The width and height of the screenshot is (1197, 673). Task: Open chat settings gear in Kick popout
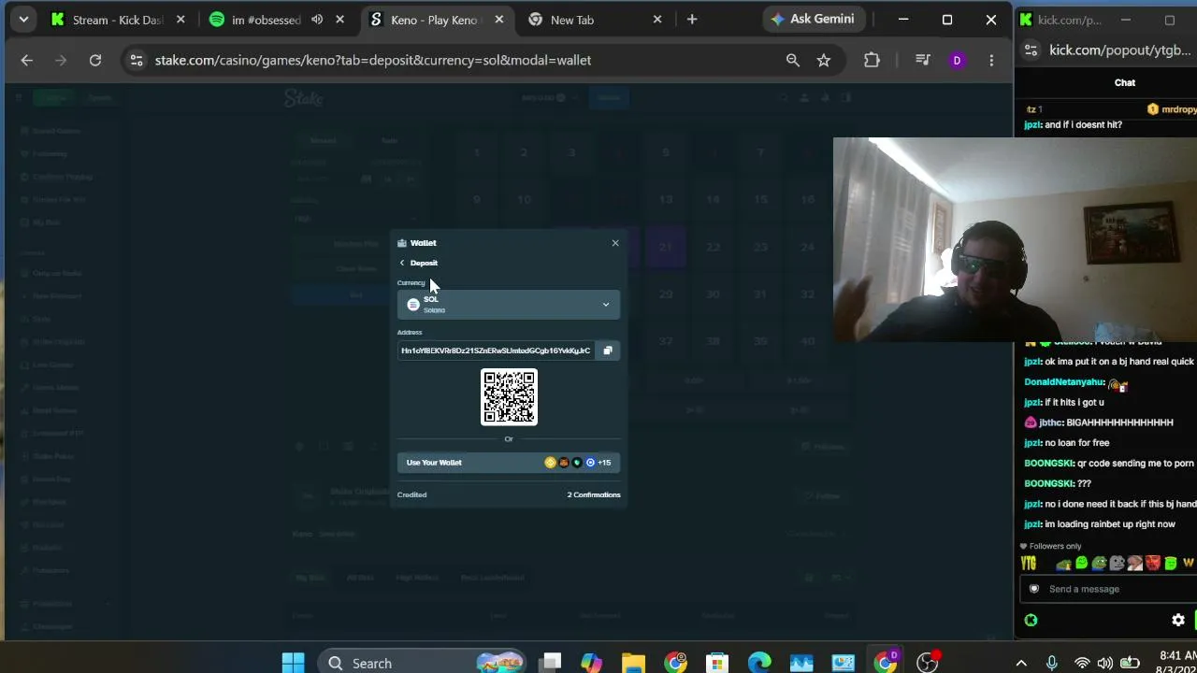(1178, 620)
